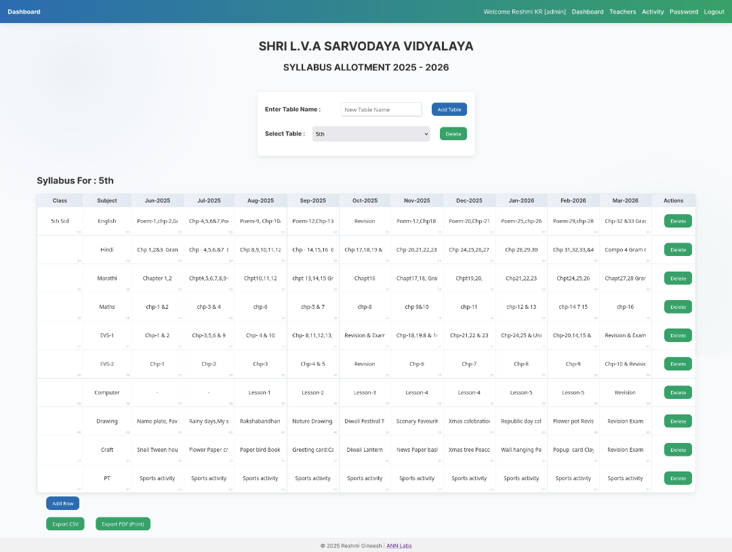732x552 pixels.
Task: Log out using the Logout link
Action: pos(714,12)
